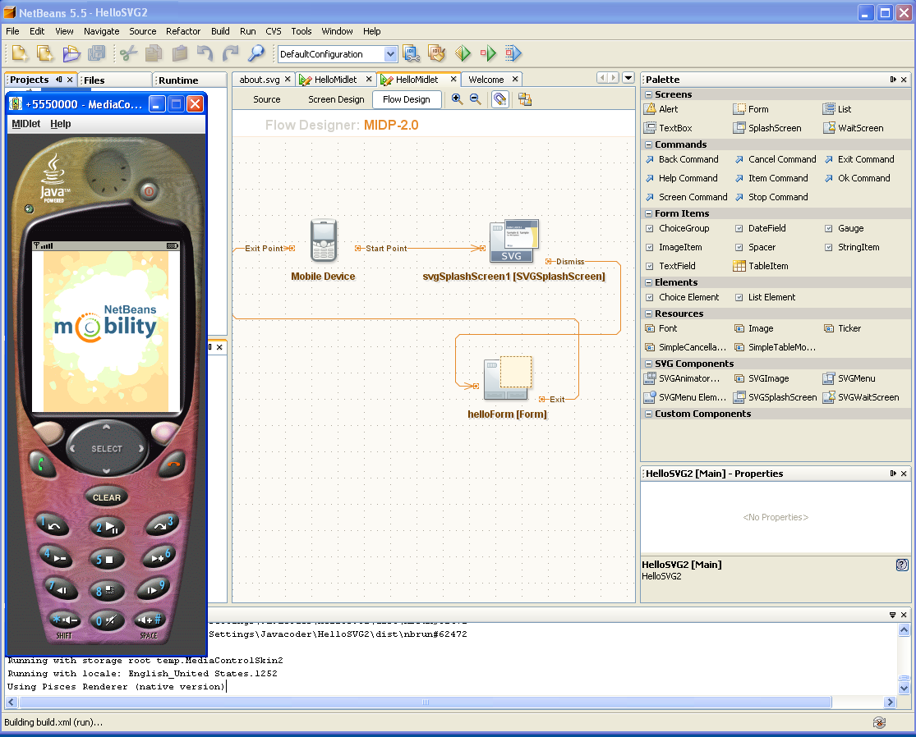The width and height of the screenshot is (916, 737).
Task: Open the CVS menu
Action: tap(274, 31)
